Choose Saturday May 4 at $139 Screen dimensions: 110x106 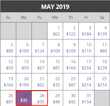click(102, 31)
